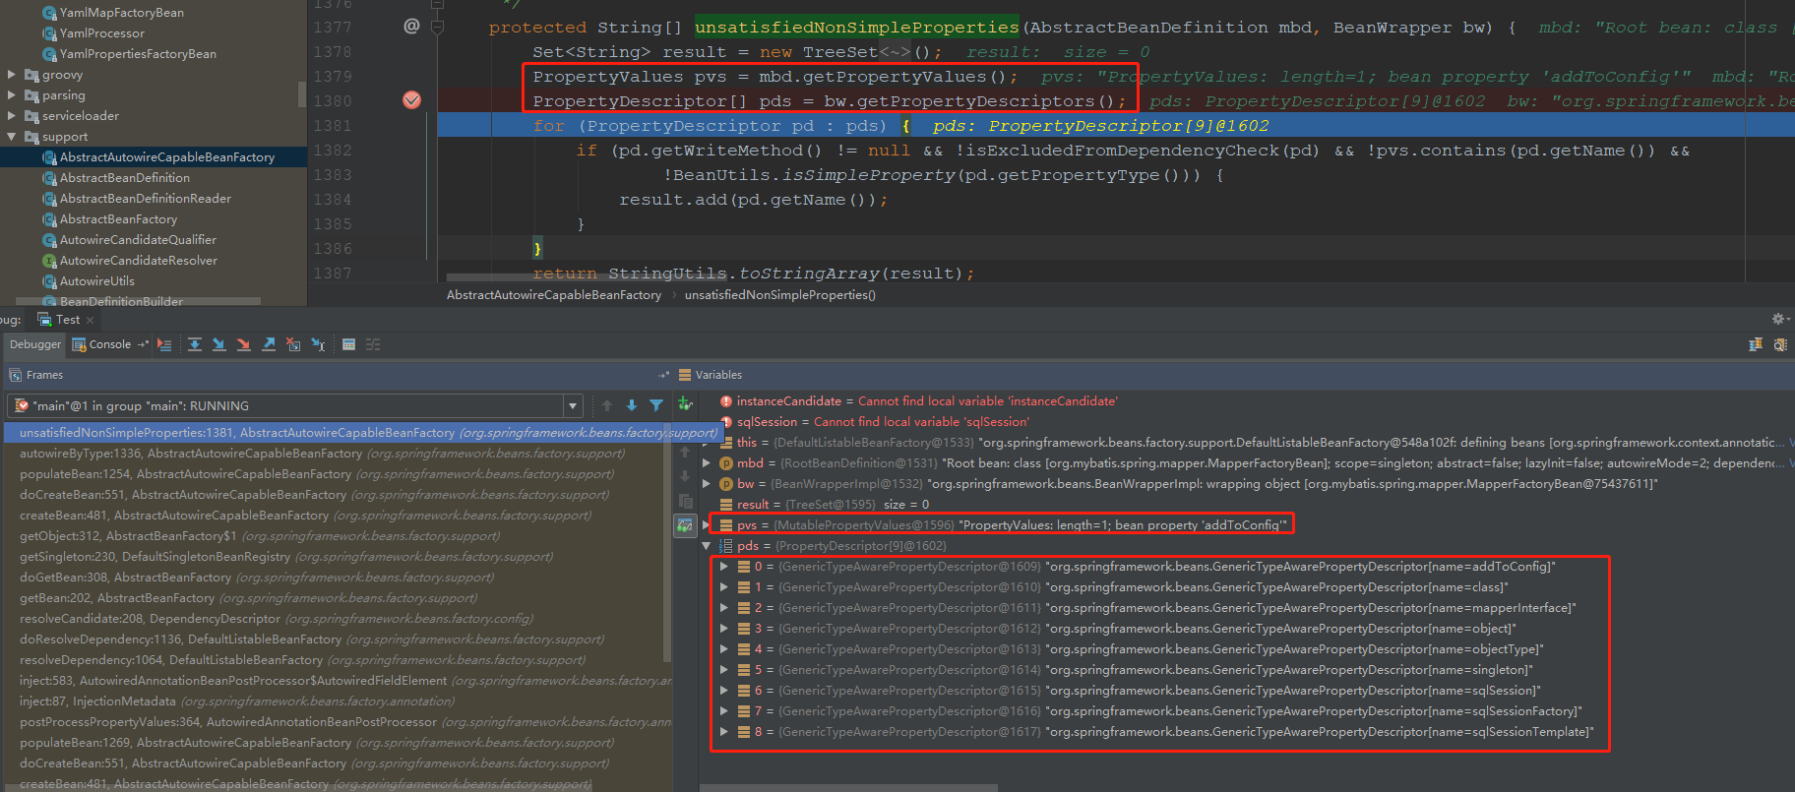Screen dimensions: 1795x792
Task: Click the Run to Cursor icon
Action: pyautogui.click(x=318, y=344)
